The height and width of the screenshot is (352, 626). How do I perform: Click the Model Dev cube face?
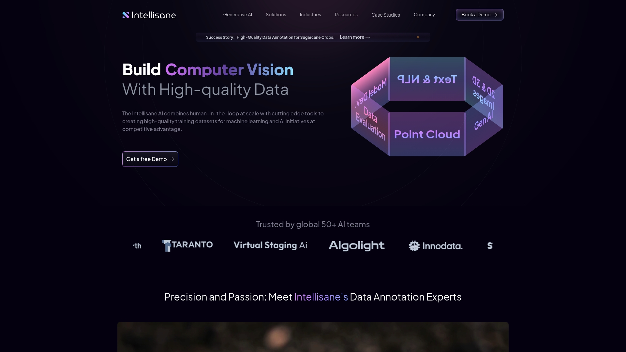pyautogui.click(x=371, y=93)
